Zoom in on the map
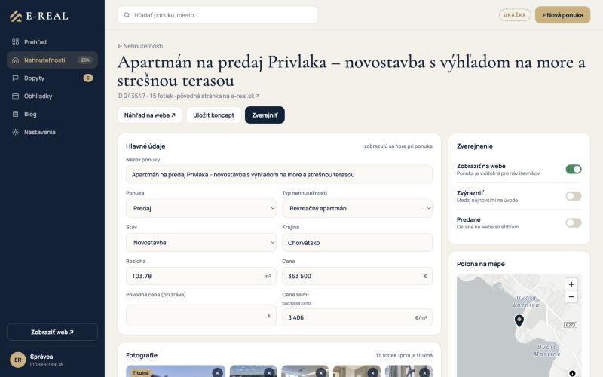 [571, 284]
